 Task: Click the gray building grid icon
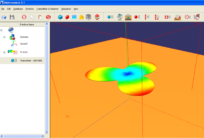click(x=88, y=17)
